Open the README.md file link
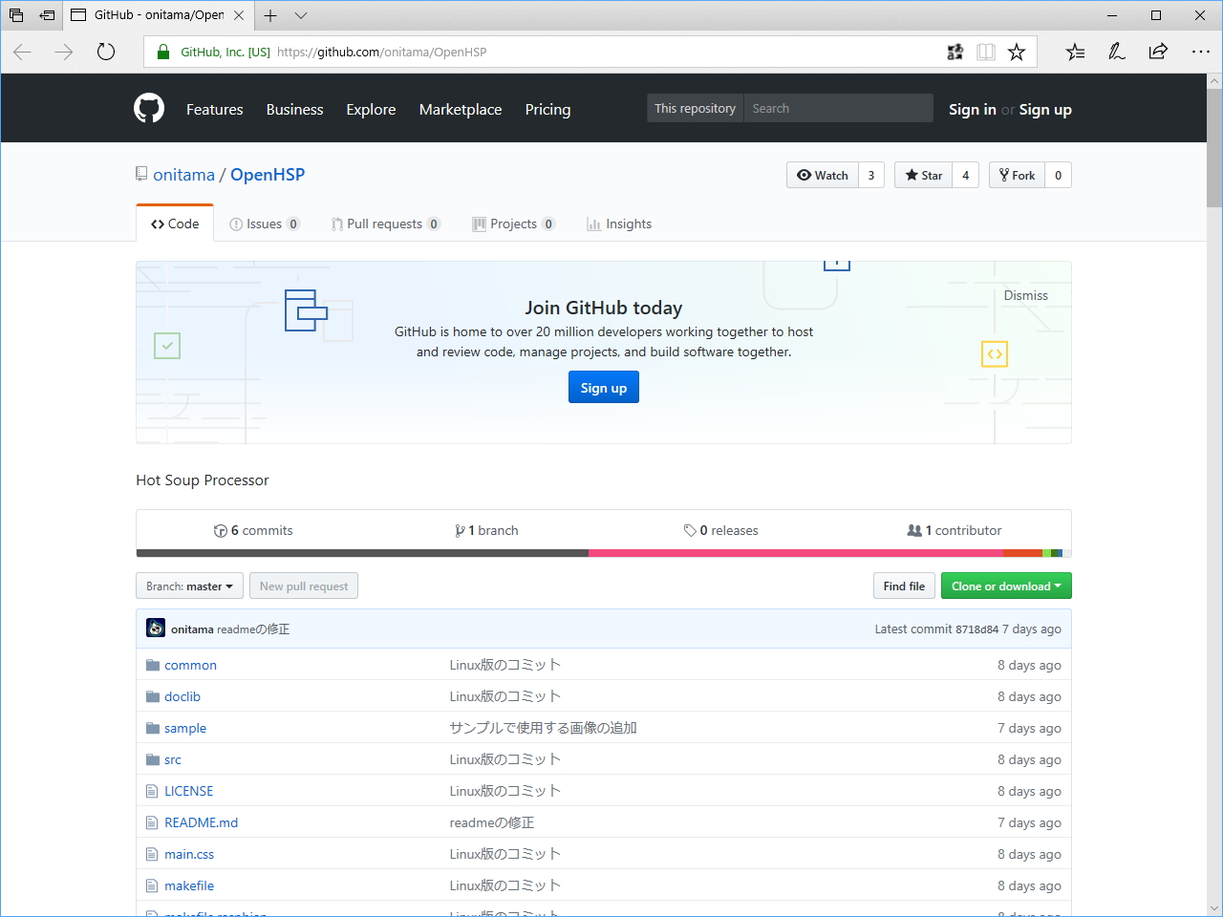 (x=201, y=822)
